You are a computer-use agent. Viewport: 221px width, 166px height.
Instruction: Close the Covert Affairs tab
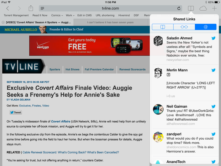tap(3, 22)
